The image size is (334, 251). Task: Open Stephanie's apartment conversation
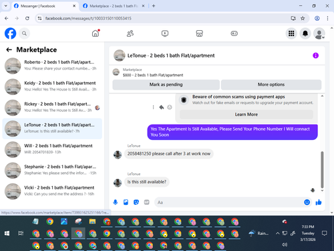[x=52, y=170]
